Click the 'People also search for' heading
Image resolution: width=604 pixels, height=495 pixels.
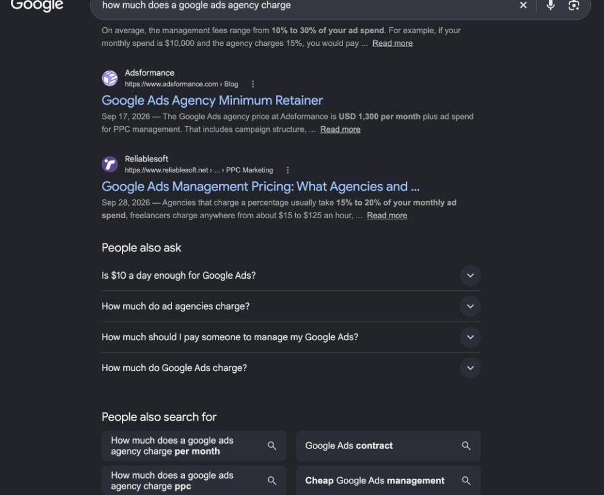[x=159, y=417]
